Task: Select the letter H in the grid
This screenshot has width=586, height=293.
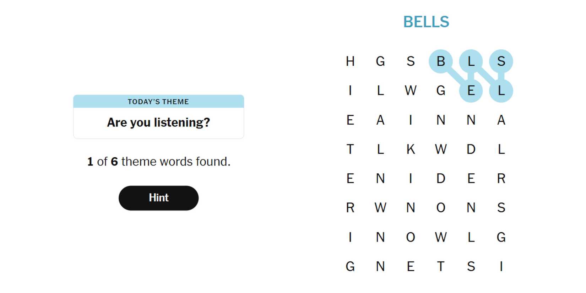Action: tap(350, 61)
